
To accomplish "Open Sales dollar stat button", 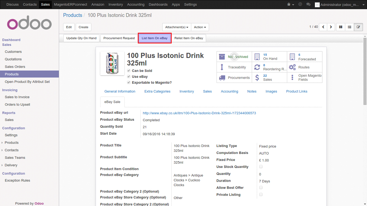I will click(269, 78).
